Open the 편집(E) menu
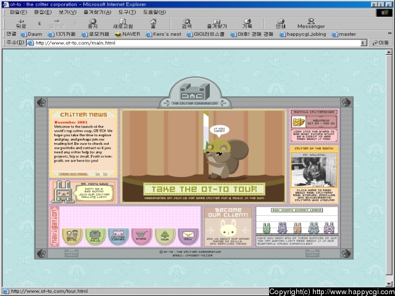 (x=43, y=12)
